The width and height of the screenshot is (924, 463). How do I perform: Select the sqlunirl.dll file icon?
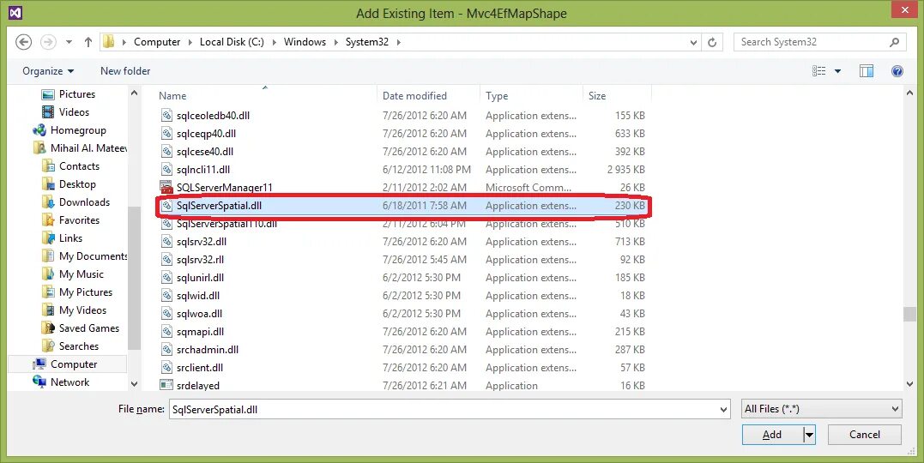(166, 278)
